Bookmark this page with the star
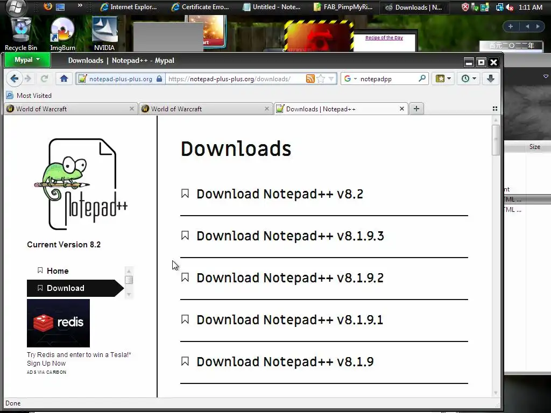Image resolution: width=551 pixels, height=413 pixels. point(321,79)
